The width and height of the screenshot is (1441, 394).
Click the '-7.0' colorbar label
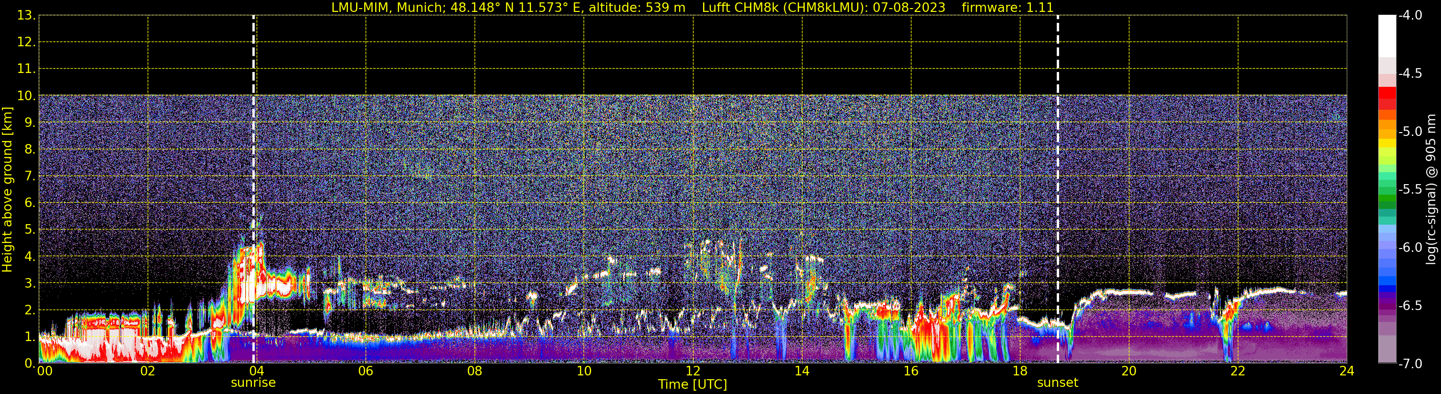tap(1410, 363)
